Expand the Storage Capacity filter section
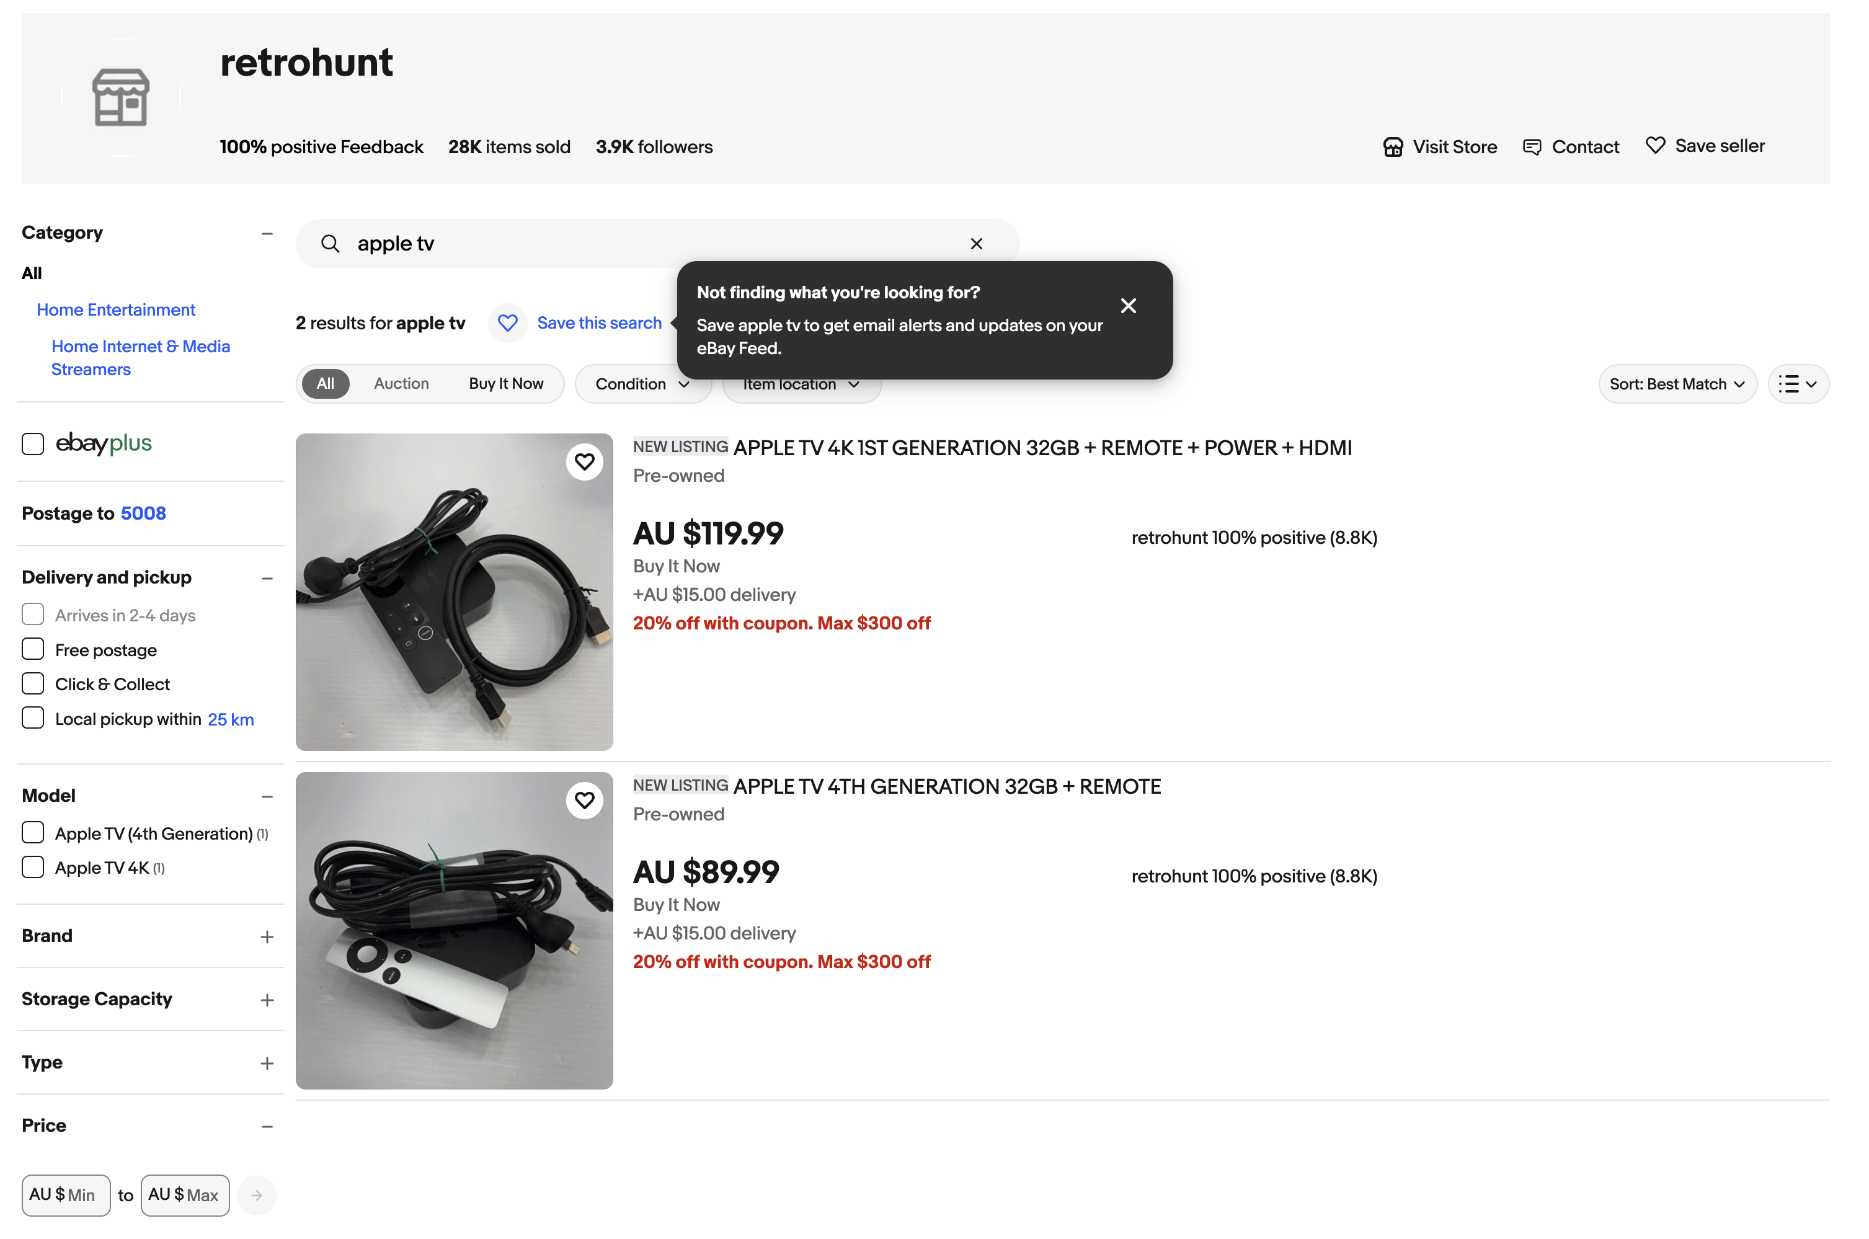Viewport: 1869px width, 1239px height. tap(267, 1000)
